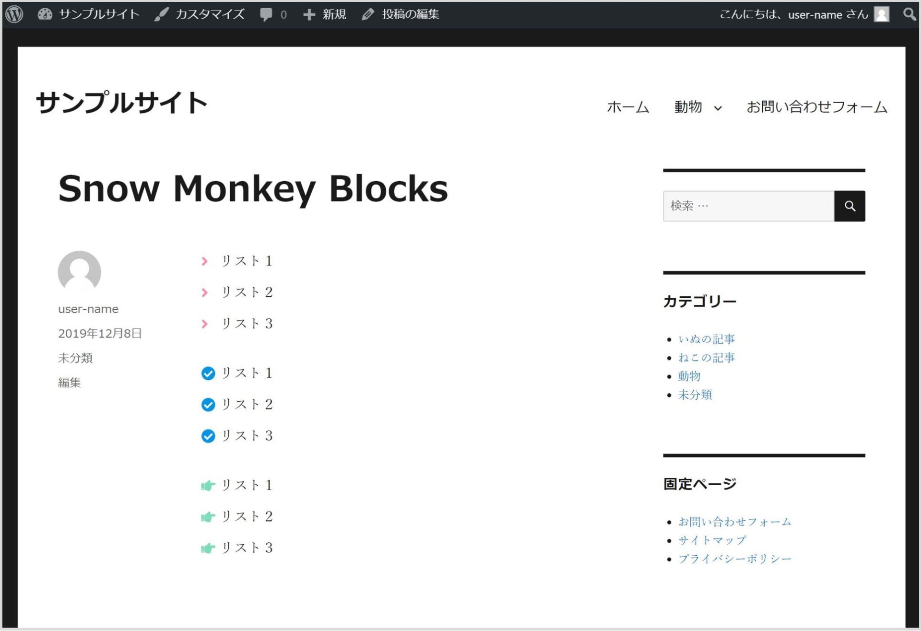Open the サイトマップ page link
The width and height of the screenshot is (921, 631).
(x=712, y=539)
